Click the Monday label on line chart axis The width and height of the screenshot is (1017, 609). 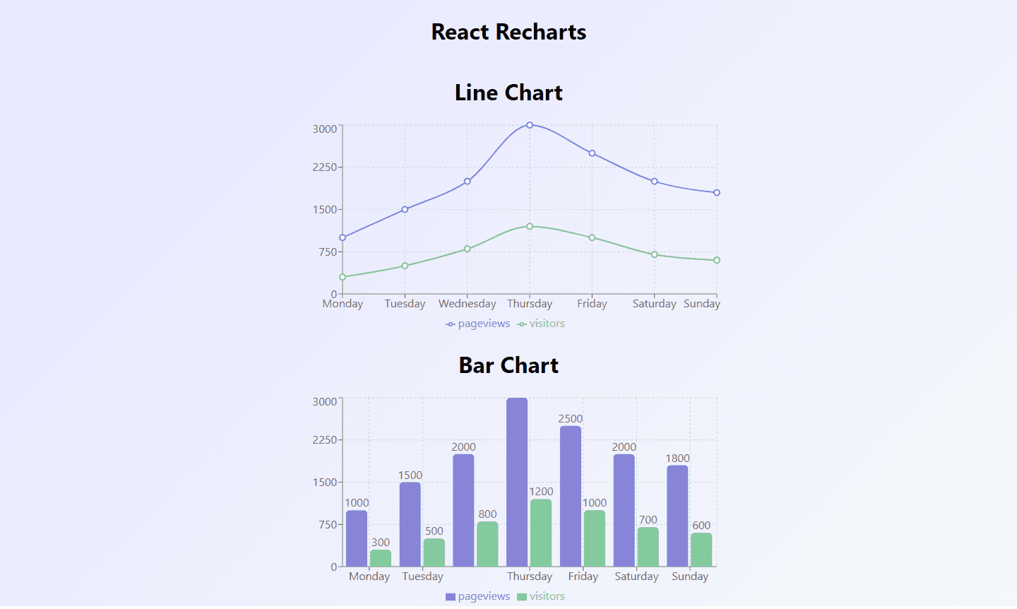(x=343, y=304)
